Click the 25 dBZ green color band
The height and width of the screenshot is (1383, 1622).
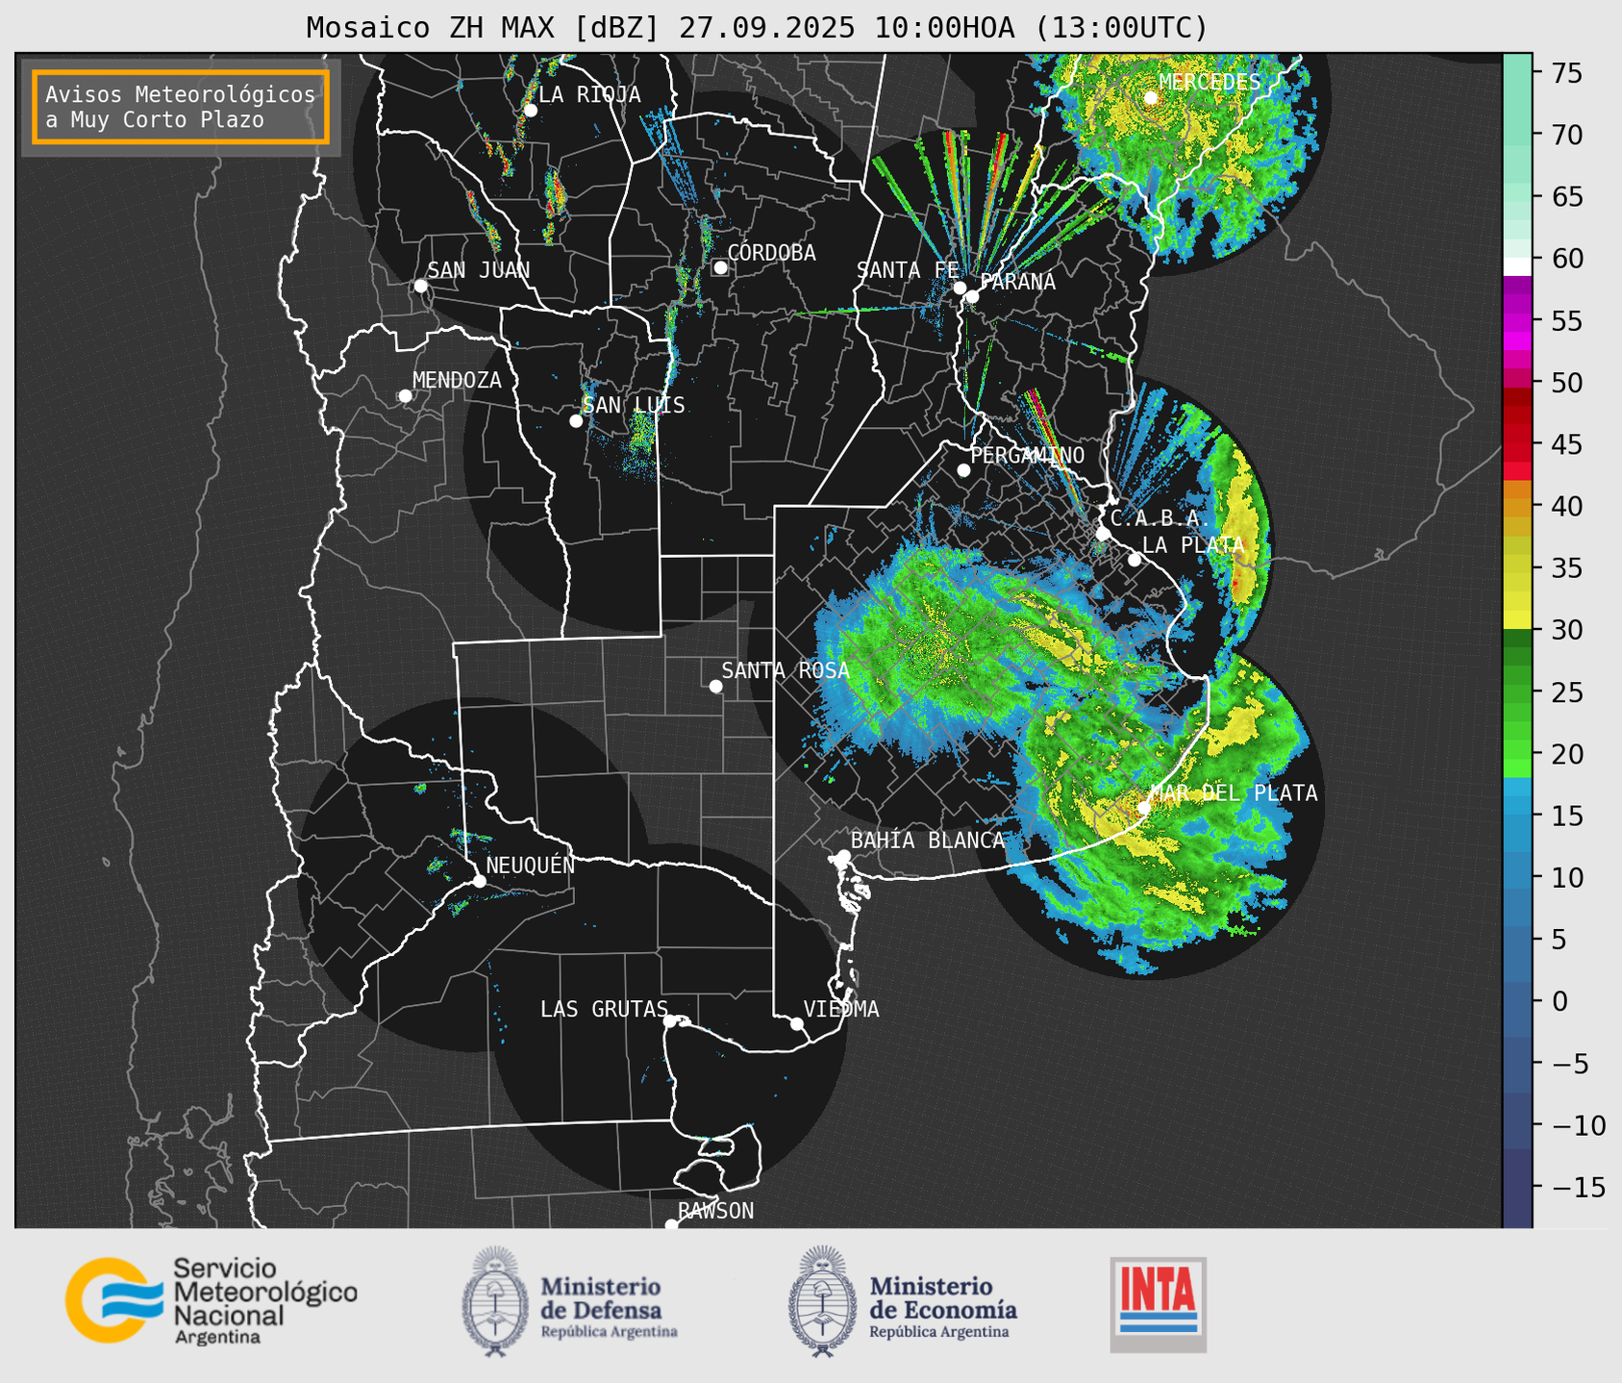(1517, 692)
